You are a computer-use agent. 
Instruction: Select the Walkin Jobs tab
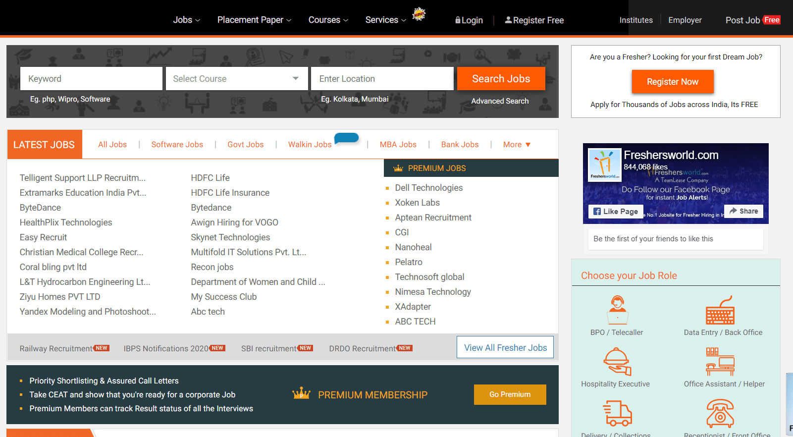[x=310, y=145]
